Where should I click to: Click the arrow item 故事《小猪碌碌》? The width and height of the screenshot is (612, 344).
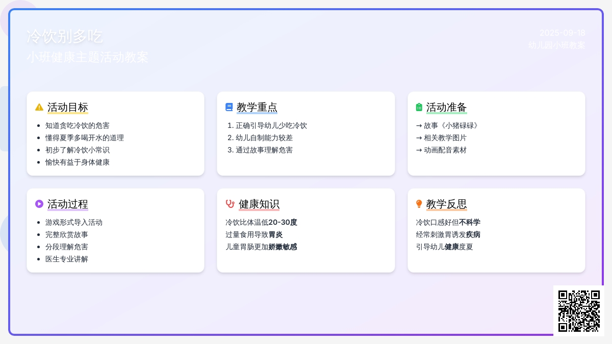[x=447, y=125]
